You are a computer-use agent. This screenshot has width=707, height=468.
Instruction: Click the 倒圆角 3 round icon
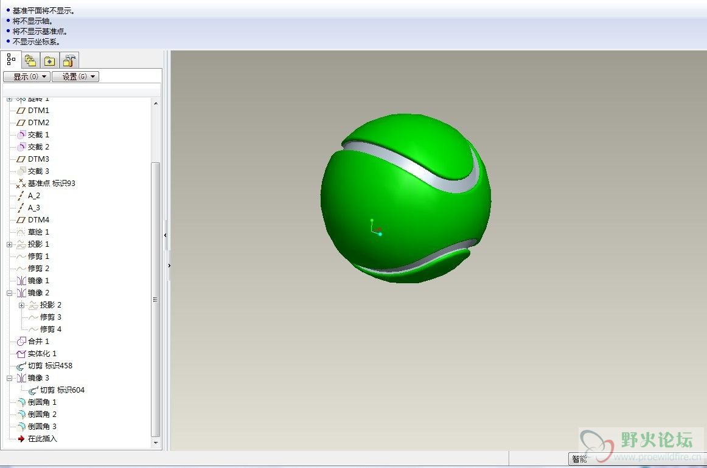tap(21, 427)
